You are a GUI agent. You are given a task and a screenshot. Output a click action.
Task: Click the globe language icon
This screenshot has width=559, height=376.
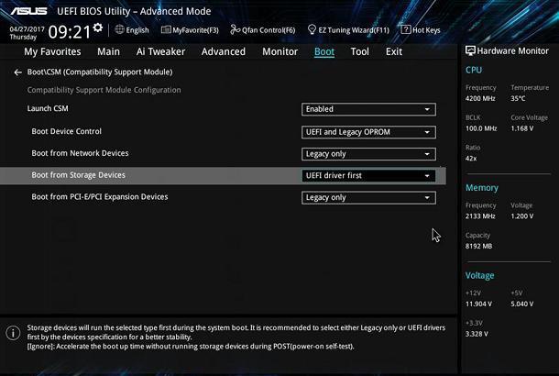click(120, 29)
